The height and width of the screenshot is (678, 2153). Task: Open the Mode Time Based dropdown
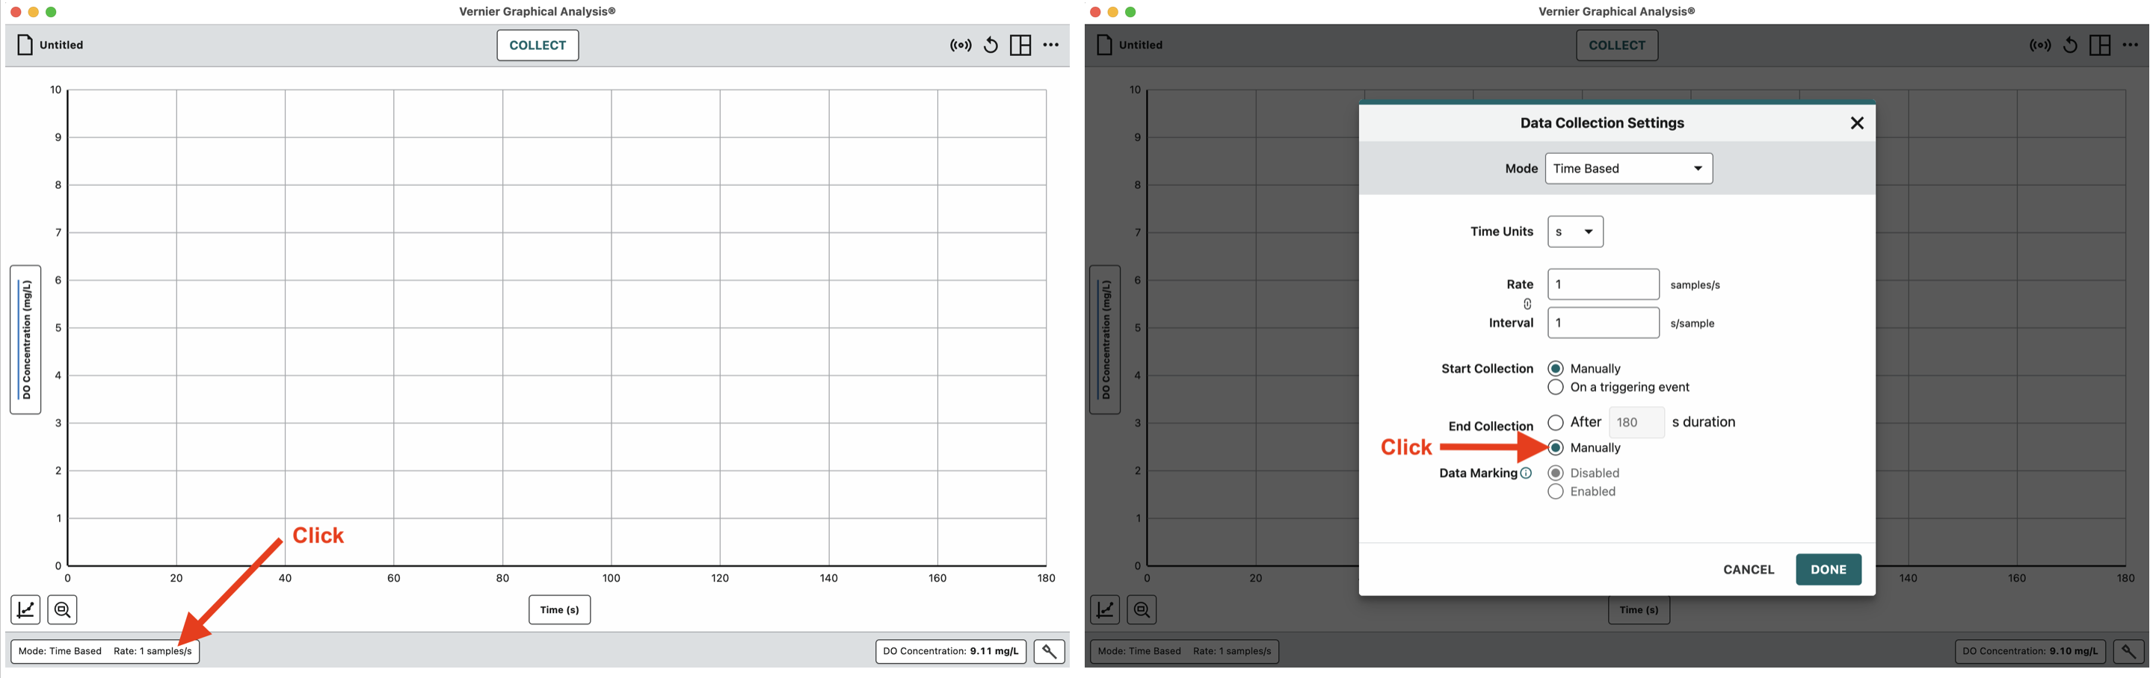1628,169
